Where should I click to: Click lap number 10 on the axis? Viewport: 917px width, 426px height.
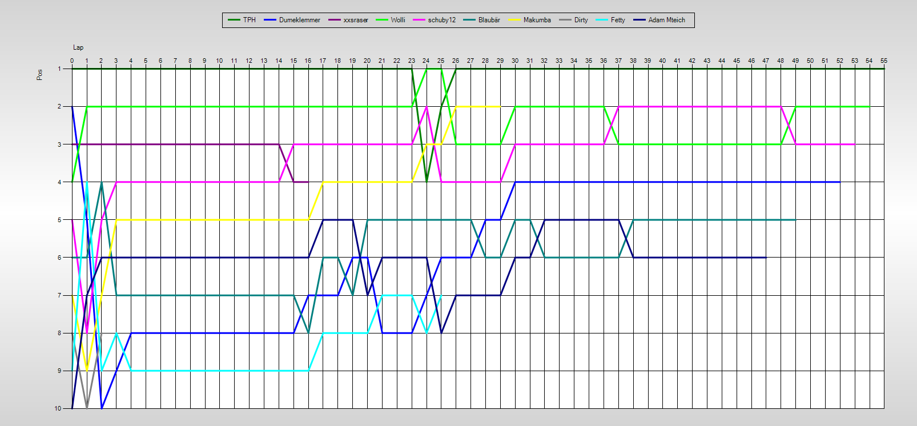pos(219,61)
